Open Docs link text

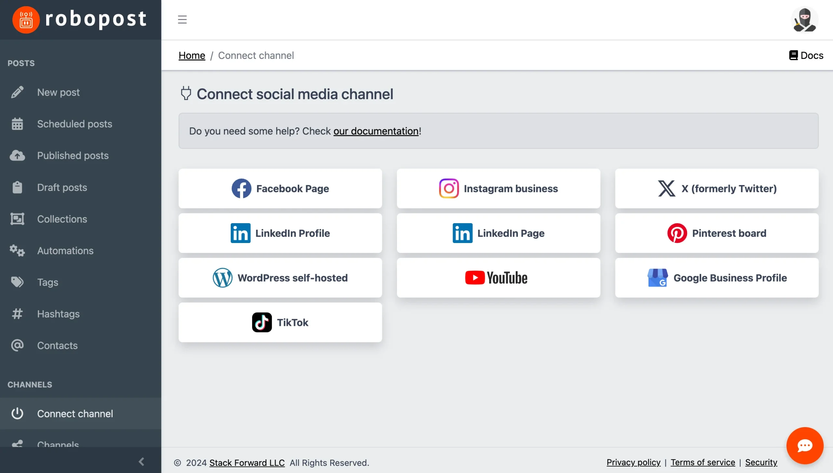tap(812, 55)
